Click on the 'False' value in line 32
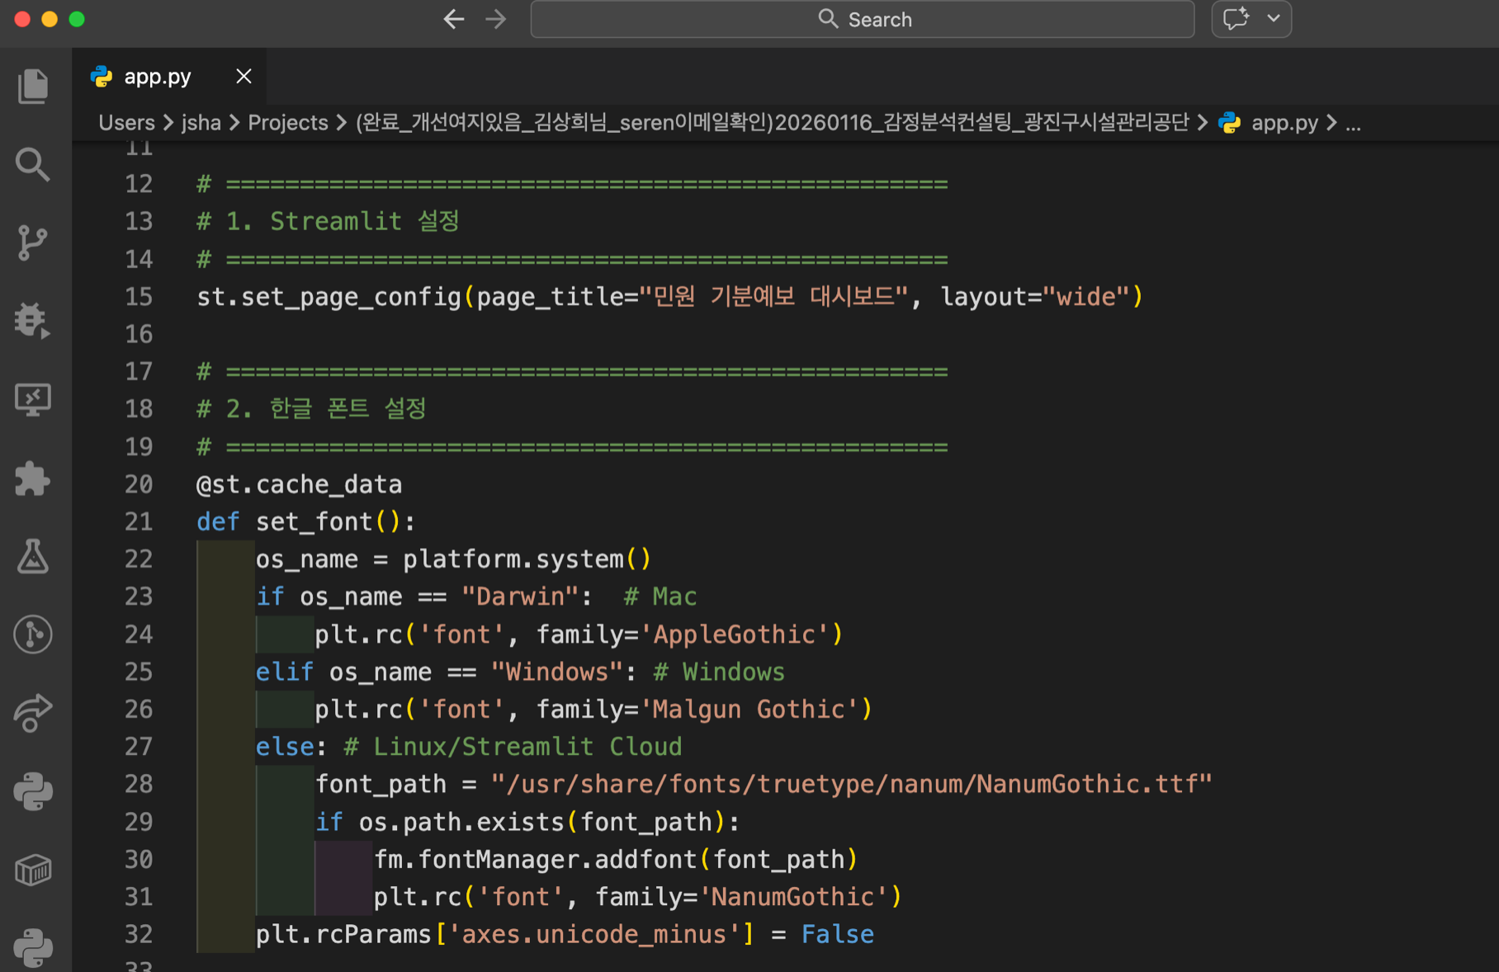1499x972 pixels. [x=837, y=934]
